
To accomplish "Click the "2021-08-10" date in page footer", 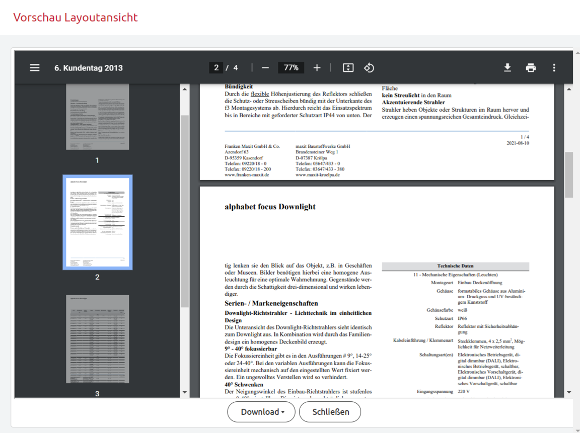I will 518,143.
